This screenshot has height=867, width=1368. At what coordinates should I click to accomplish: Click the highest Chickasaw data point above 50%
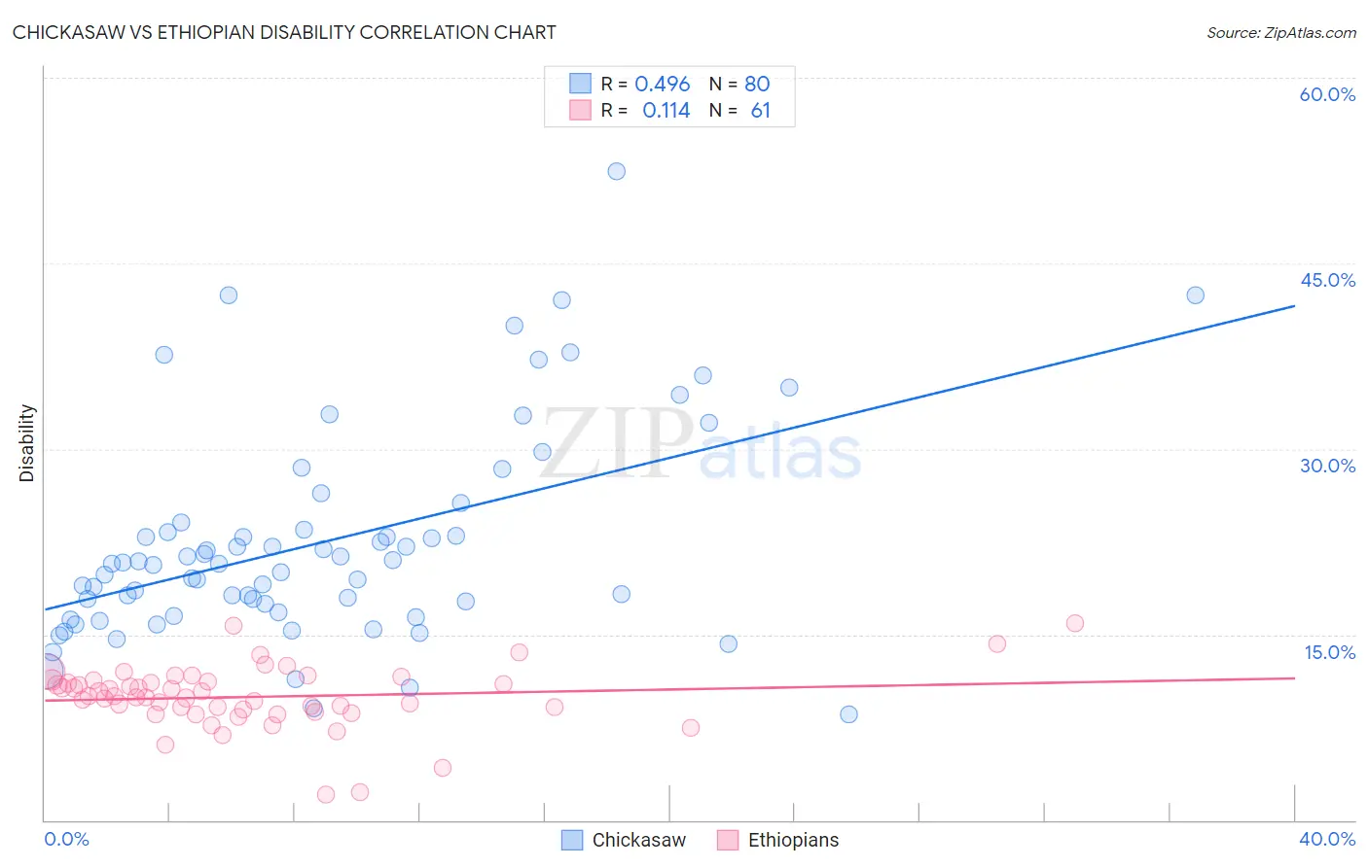[x=616, y=171]
